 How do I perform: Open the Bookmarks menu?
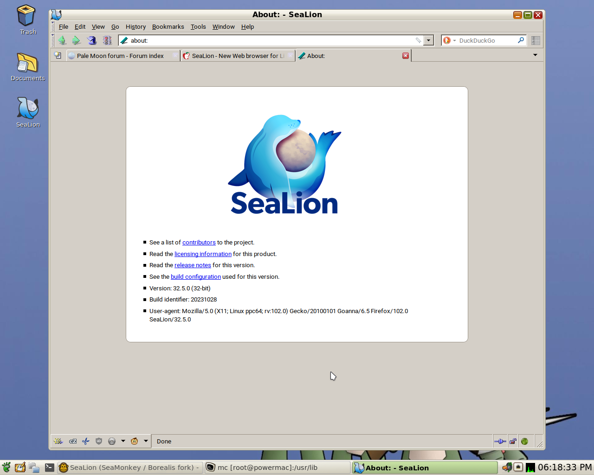click(x=168, y=27)
